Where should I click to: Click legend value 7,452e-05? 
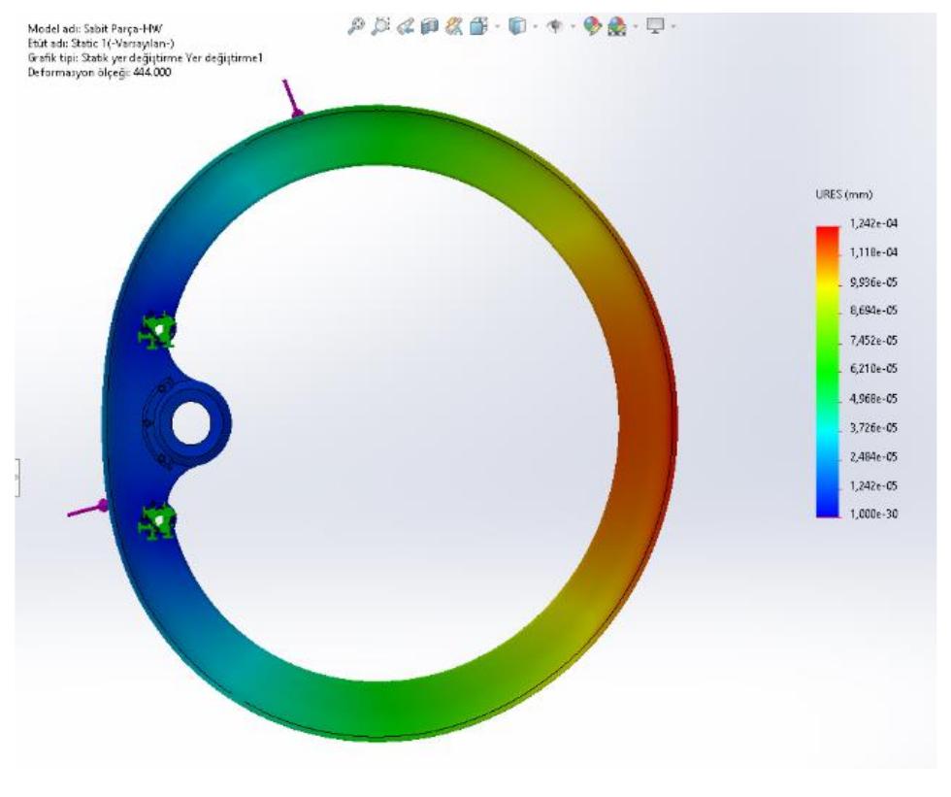[873, 341]
